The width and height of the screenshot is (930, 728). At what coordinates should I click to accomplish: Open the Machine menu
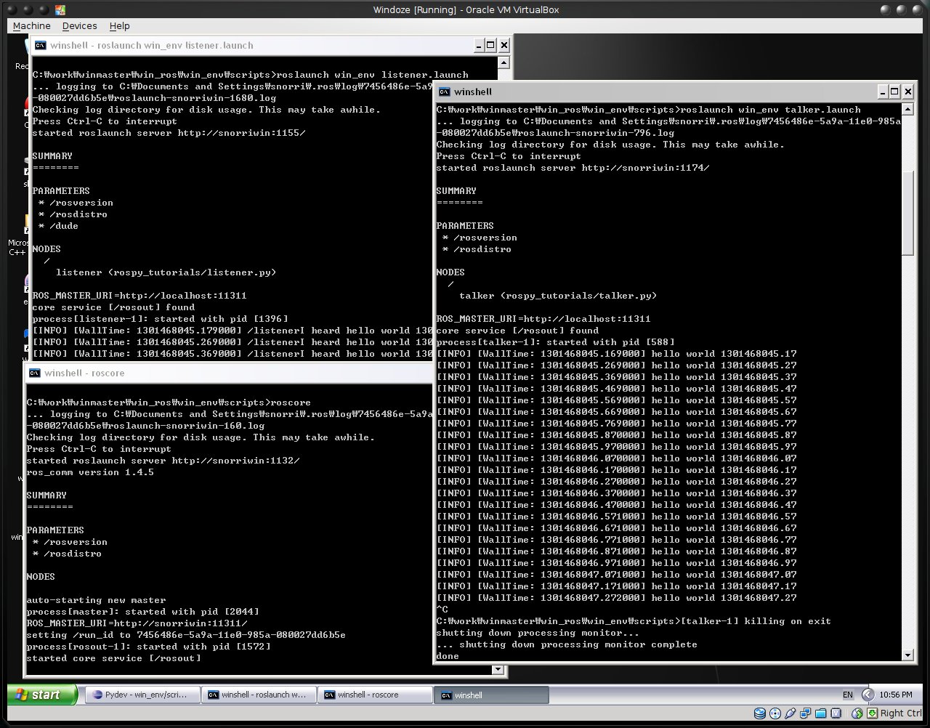(32, 25)
